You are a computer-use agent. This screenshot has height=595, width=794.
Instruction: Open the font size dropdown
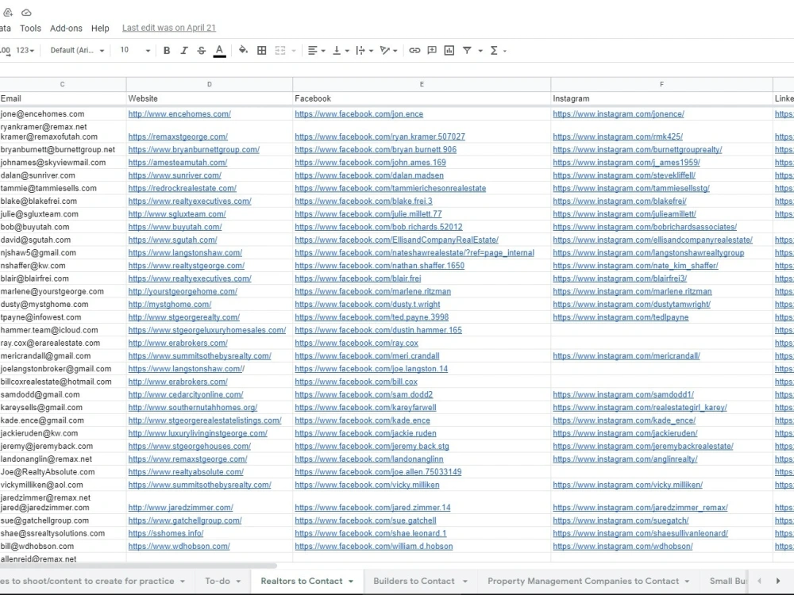coord(135,51)
